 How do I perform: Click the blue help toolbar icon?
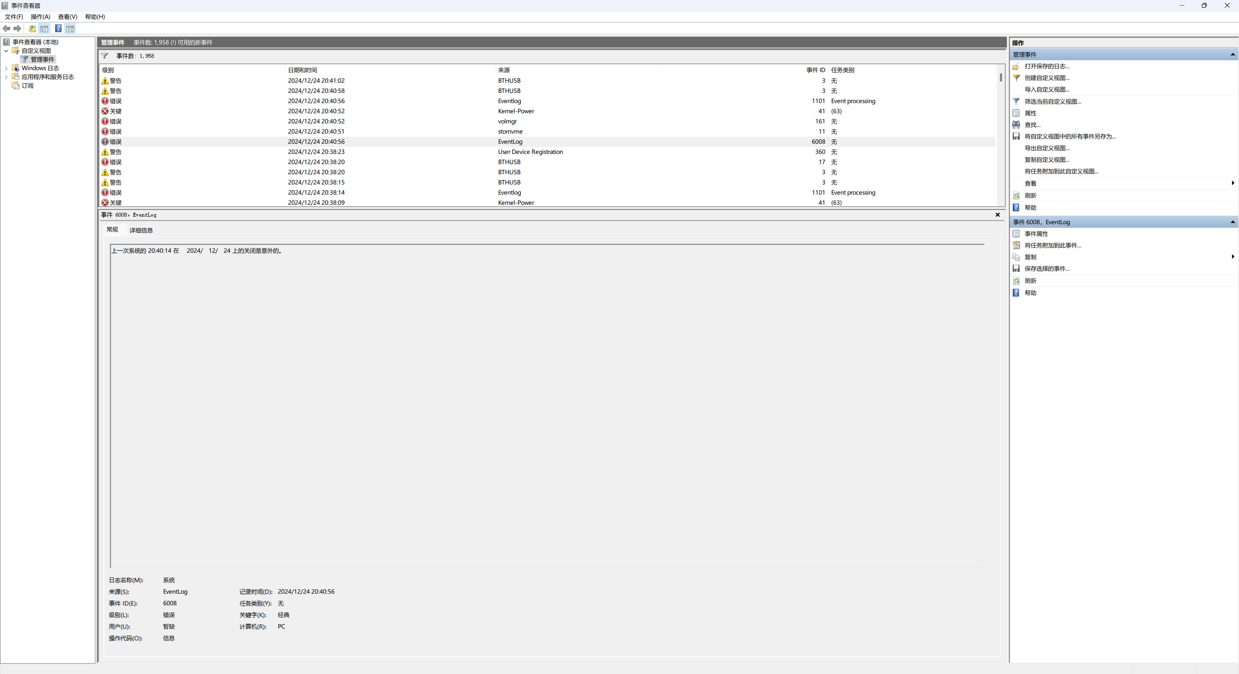[x=58, y=29]
